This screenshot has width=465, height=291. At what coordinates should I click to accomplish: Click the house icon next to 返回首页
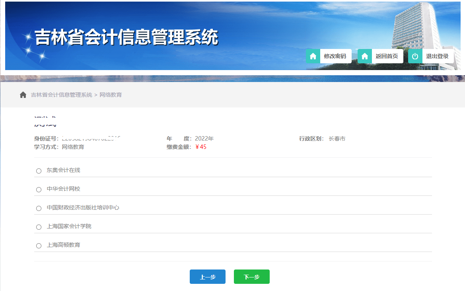pos(364,56)
